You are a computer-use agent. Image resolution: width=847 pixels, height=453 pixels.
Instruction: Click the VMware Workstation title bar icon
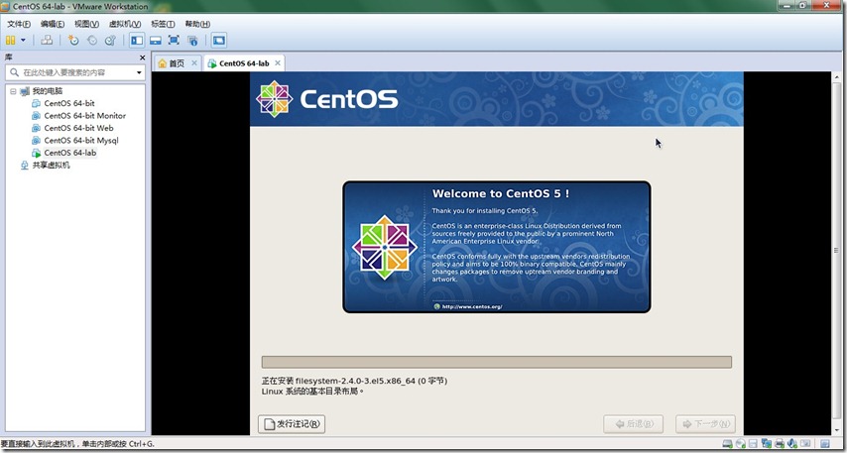point(6,7)
